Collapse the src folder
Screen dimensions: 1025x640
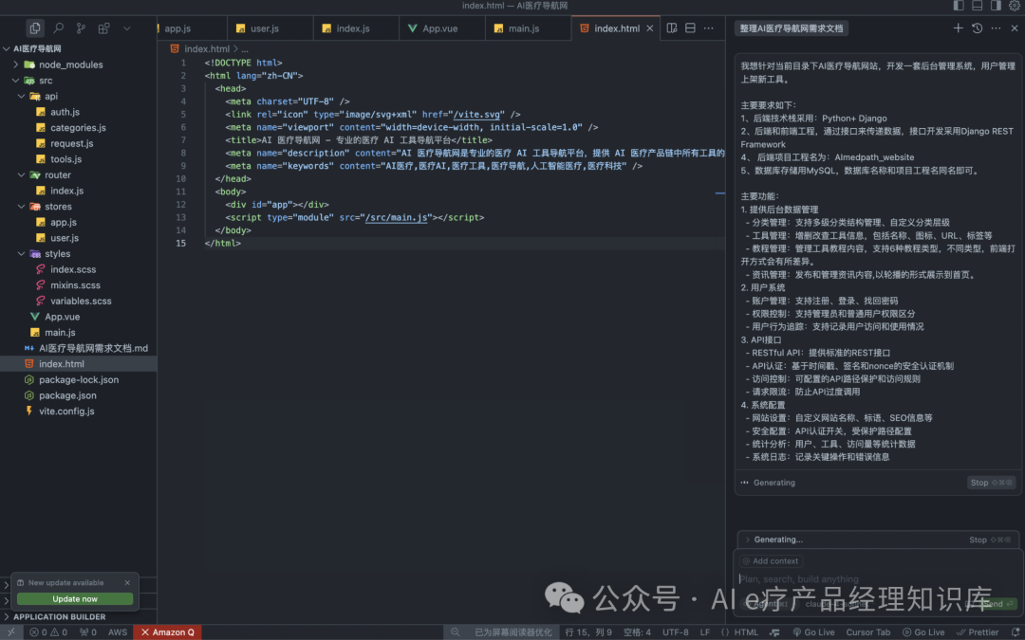16,81
